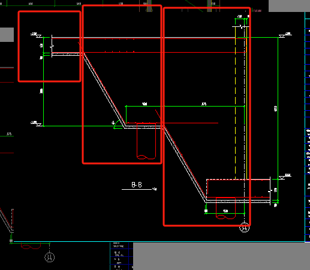Screen dimensions: 310x270
Task: Click the long horizontal dimension text right of the landing
Action: (204, 104)
